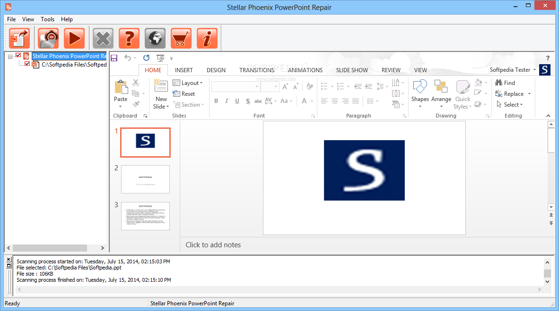Click the Bold formatting icon
The image size is (559, 311).
[x=216, y=101]
